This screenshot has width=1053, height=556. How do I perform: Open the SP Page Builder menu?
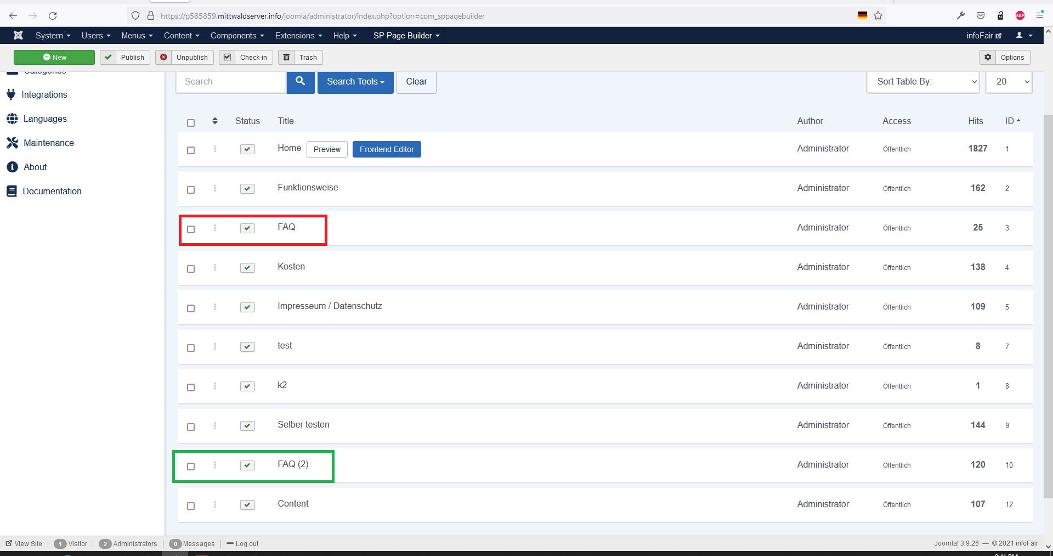click(406, 35)
